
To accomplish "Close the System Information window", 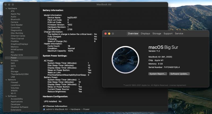I will pos(5,4).
